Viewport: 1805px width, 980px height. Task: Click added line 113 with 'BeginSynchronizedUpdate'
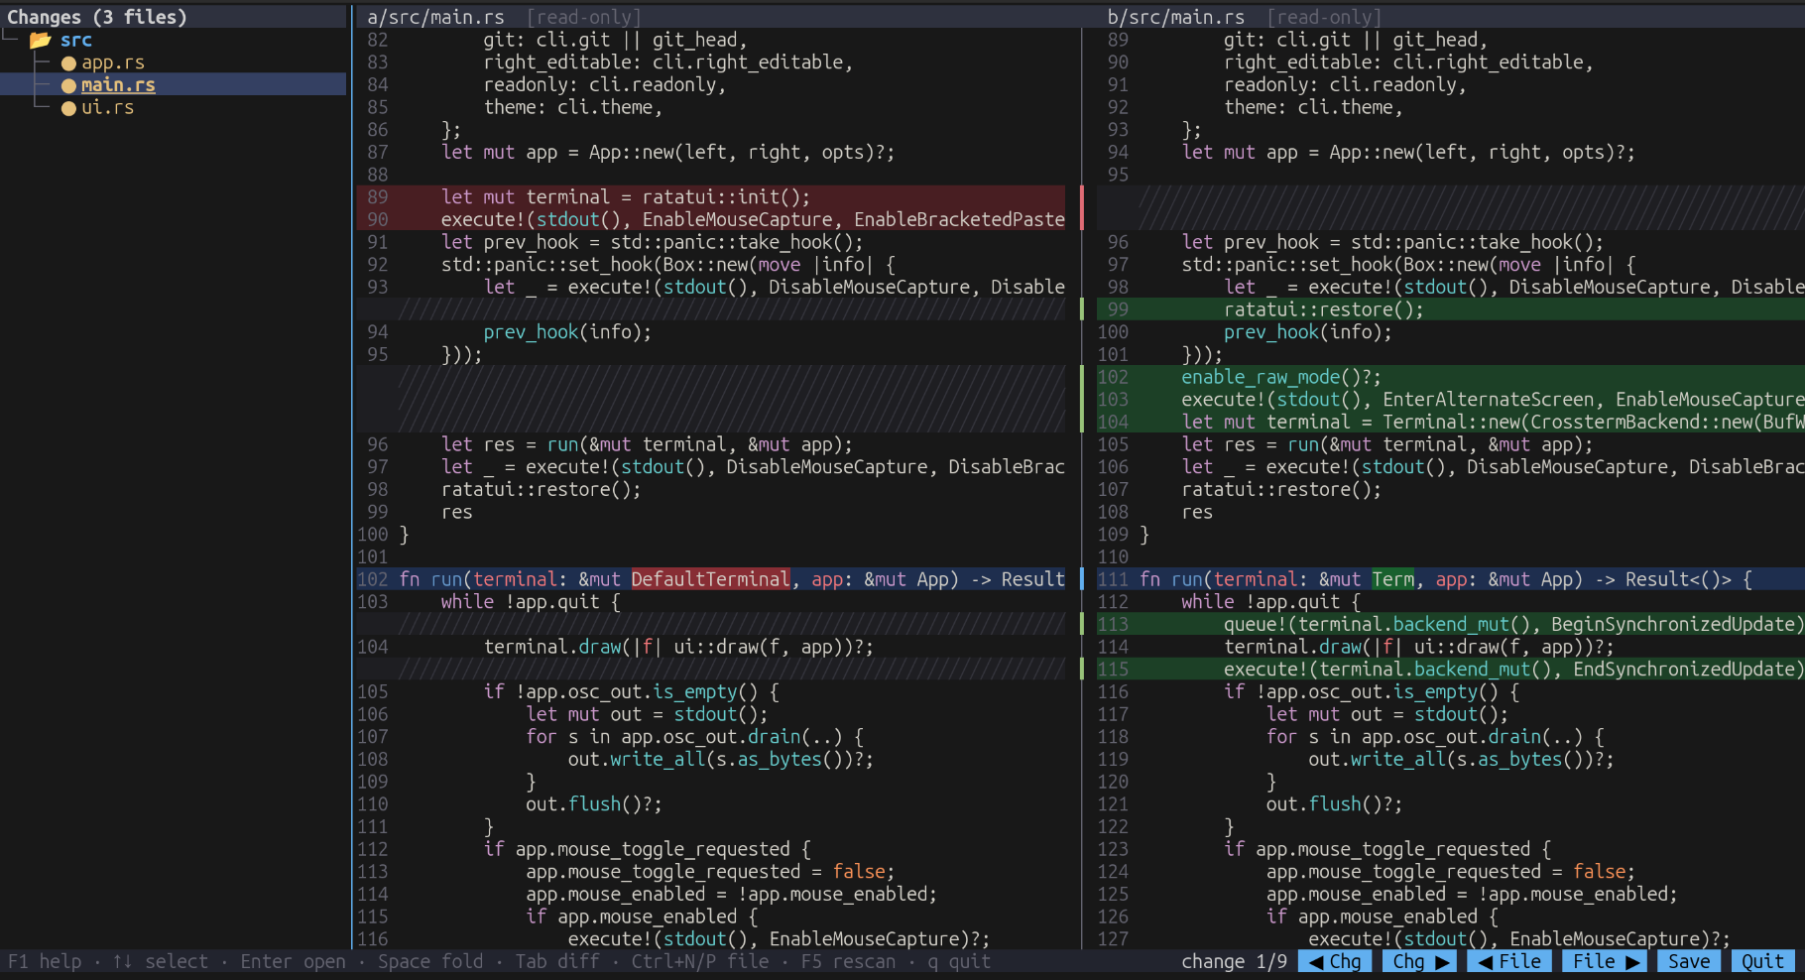click(x=1451, y=624)
